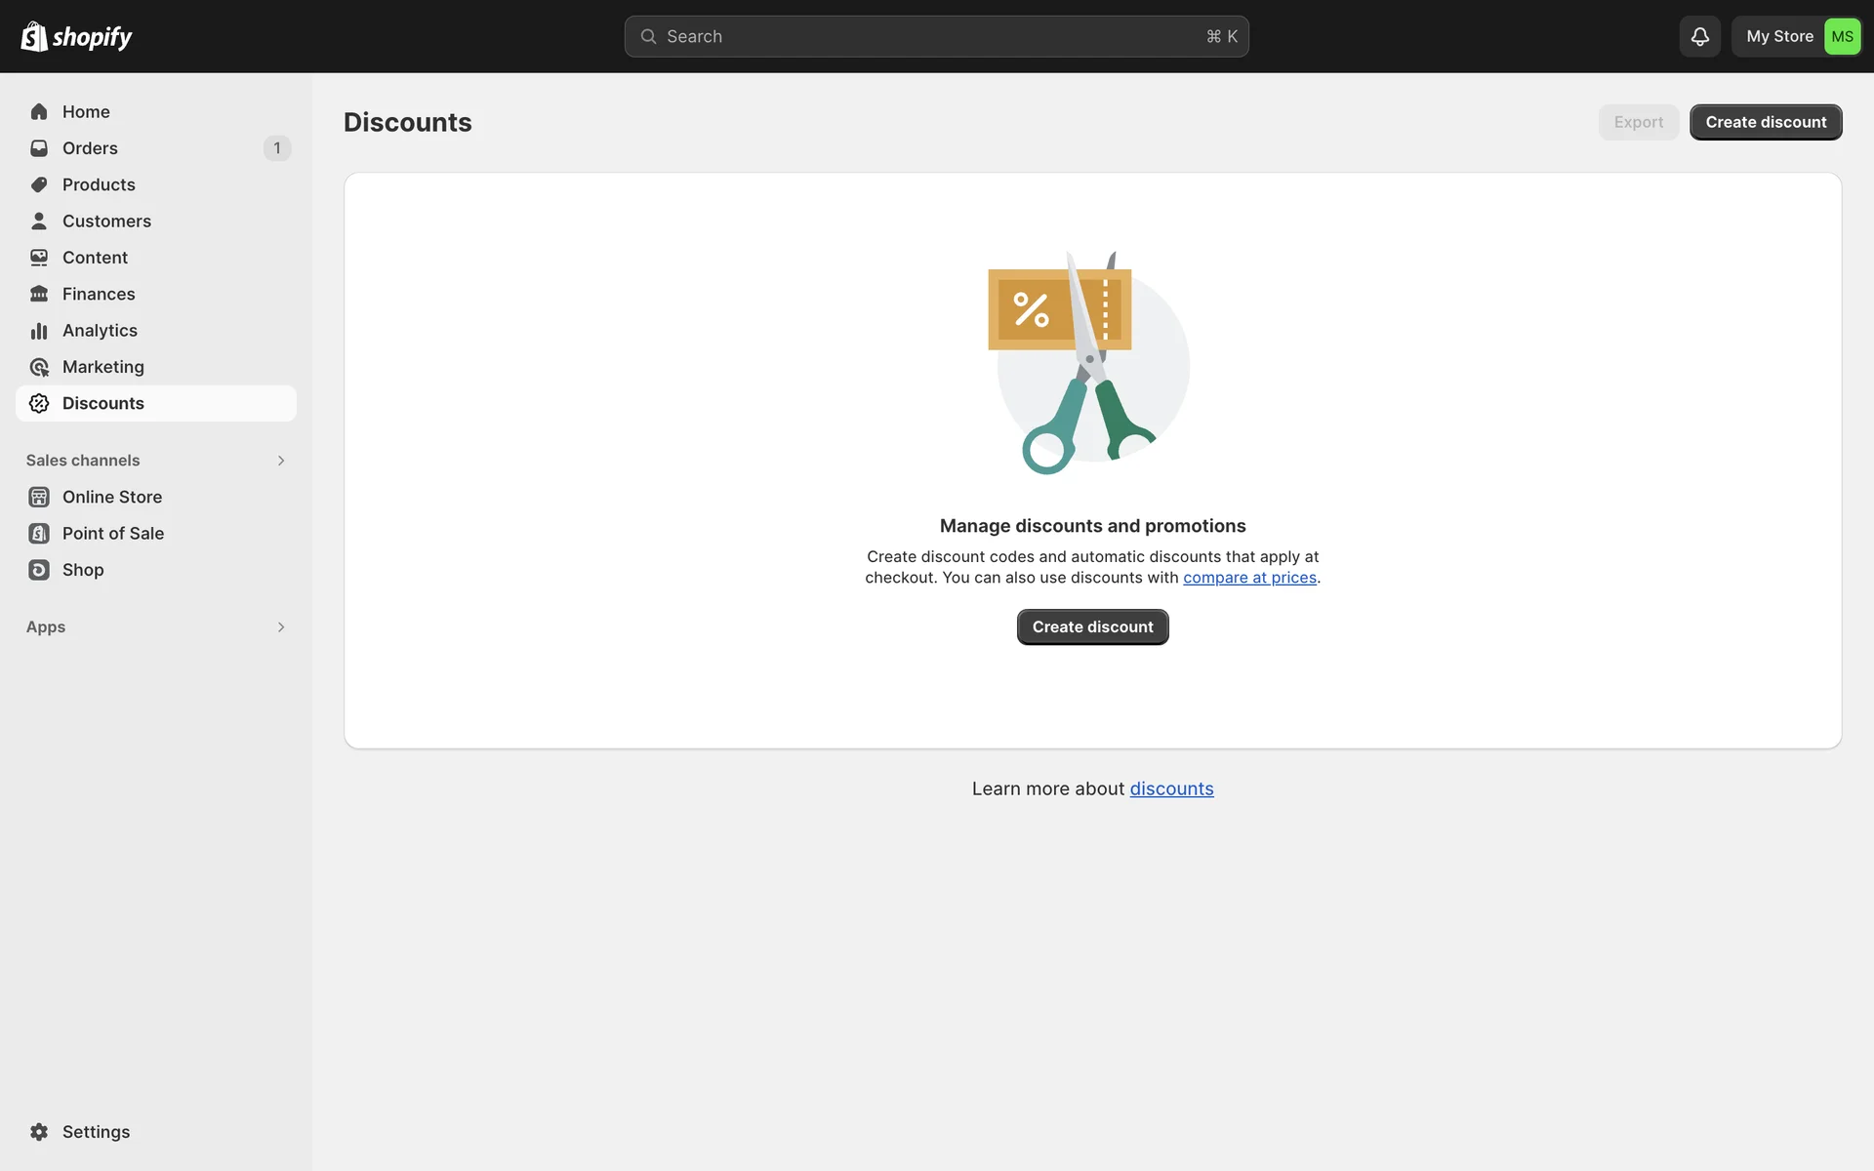Open the Learn more discounts link
This screenshot has height=1171, width=1874.
1171,788
